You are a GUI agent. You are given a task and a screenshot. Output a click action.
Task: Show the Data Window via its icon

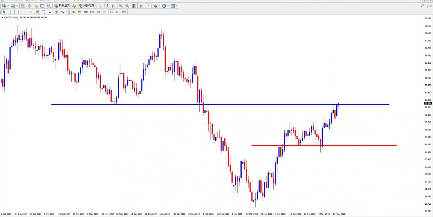[29, 6]
